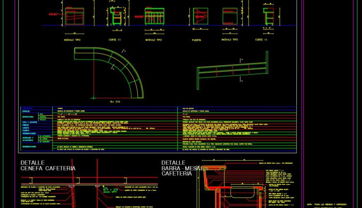The height and width of the screenshot is (208, 362).
Task: Click the green "NCTI + 278" level annotation
Action: tap(111, 191)
